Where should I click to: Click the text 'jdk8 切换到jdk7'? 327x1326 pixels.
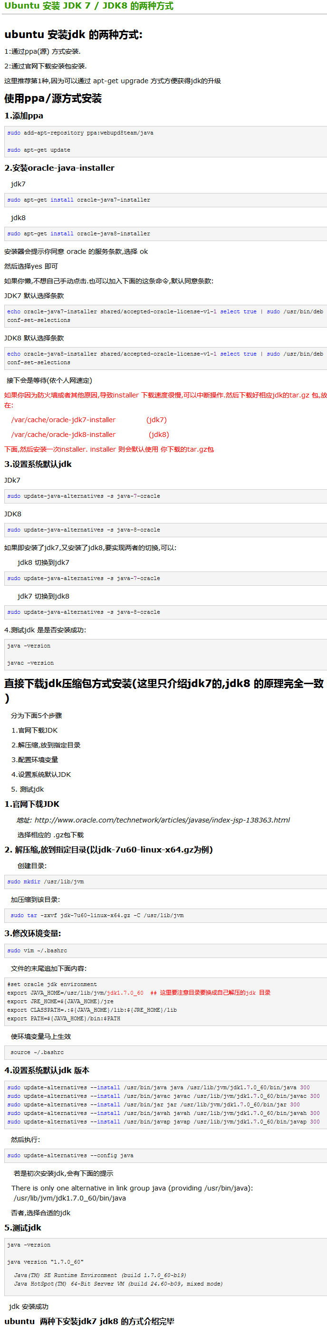[x=43, y=562]
